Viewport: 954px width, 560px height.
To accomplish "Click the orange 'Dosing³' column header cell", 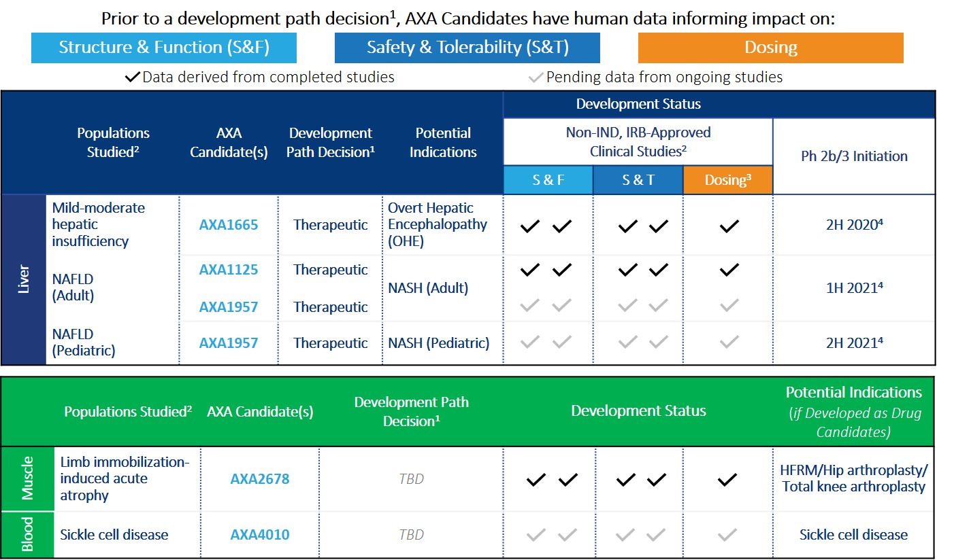I will pos(728,180).
